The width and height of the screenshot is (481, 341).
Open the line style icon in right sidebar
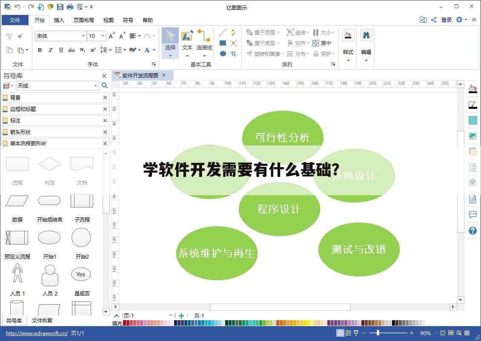coord(473,105)
